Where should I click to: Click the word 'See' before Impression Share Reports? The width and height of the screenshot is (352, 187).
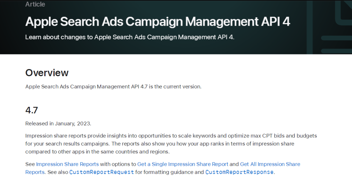[x=30, y=164]
